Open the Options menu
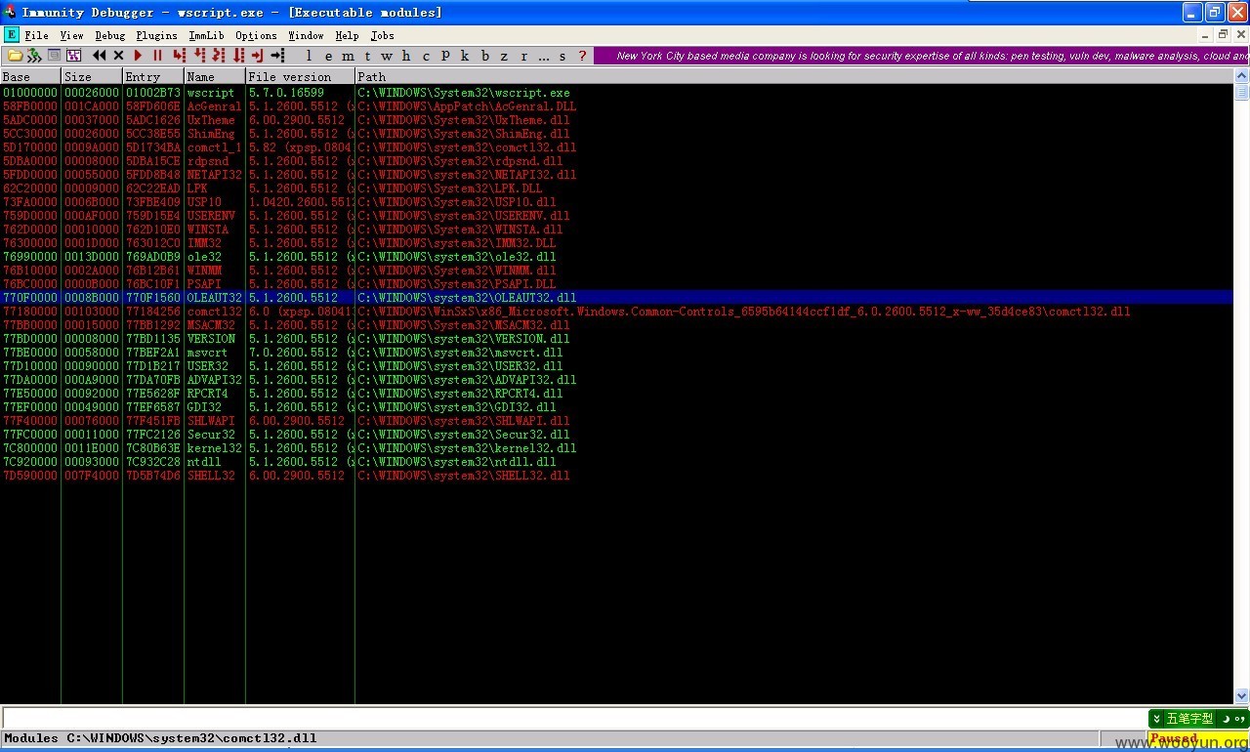The image size is (1250, 752). click(x=256, y=35)
